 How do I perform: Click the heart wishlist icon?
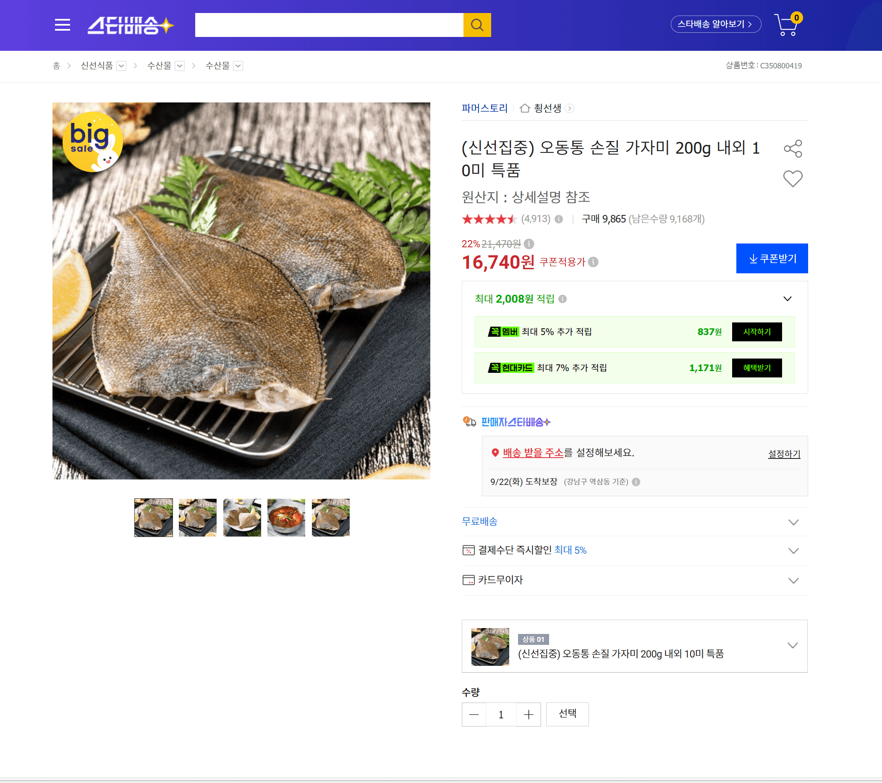[793, 179]
